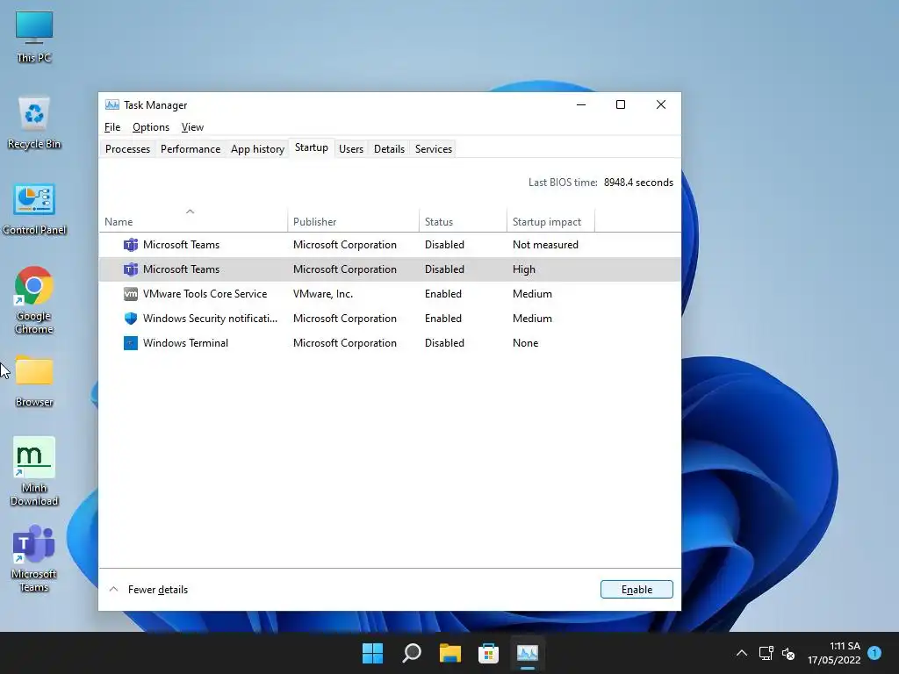Screen dimensions: 899x674
Task: Switch to the Users tab
Action: coord(351,149)
